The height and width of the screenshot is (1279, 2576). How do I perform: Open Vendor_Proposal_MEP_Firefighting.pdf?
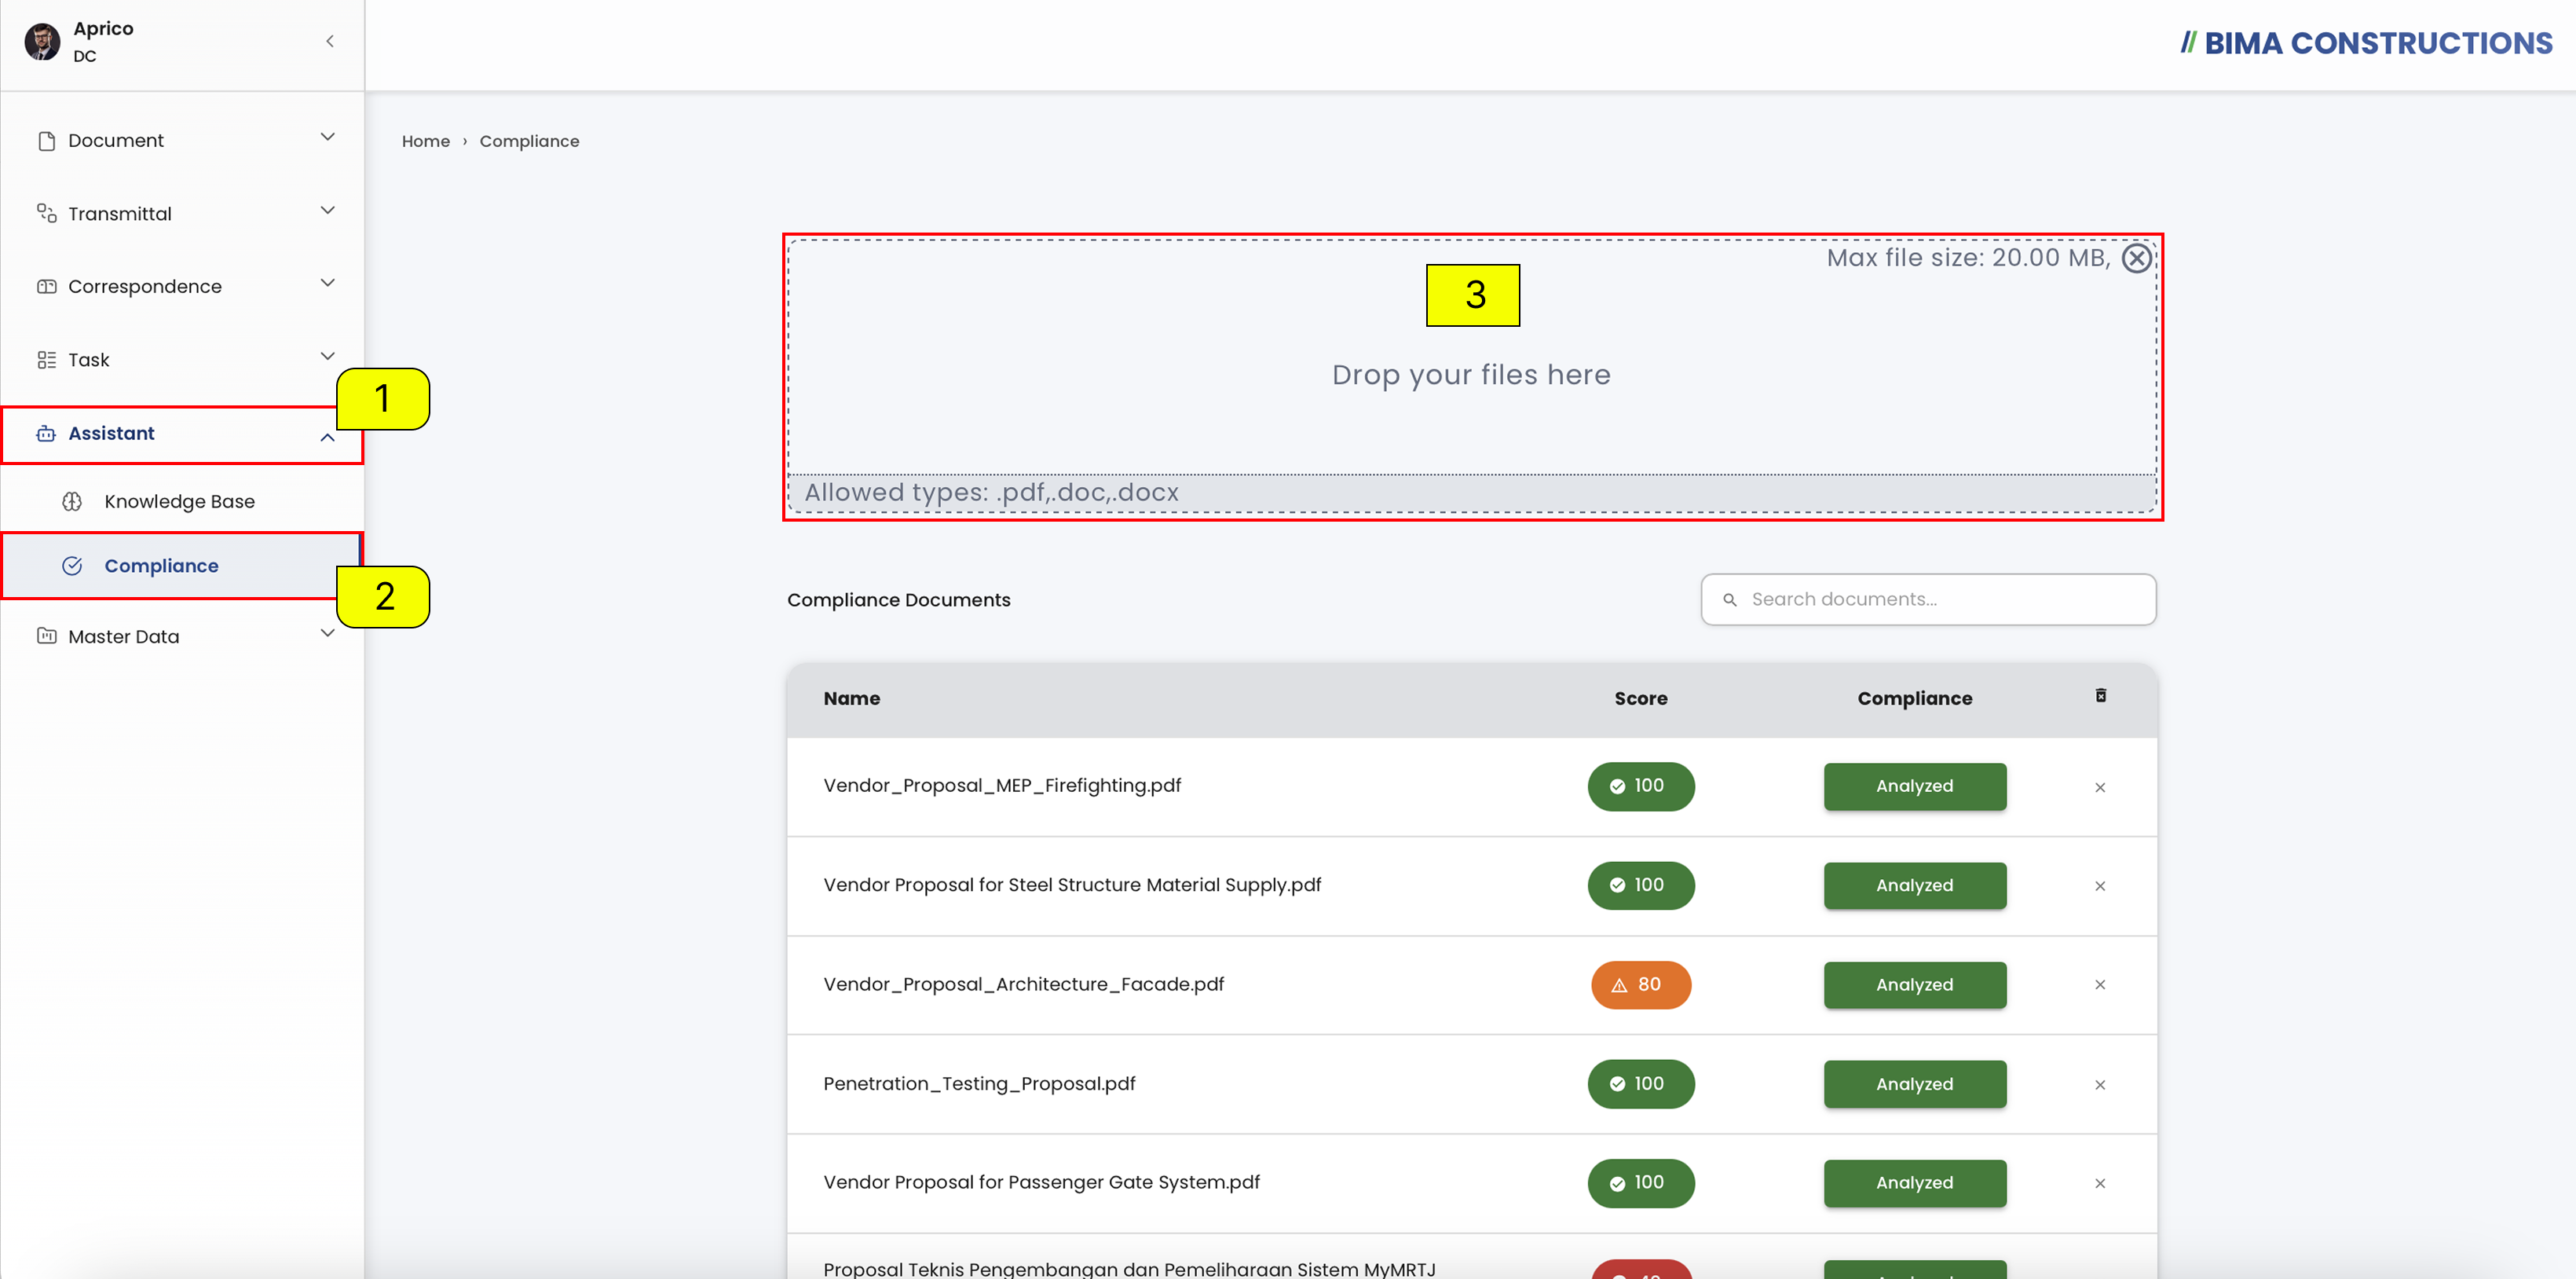1002,786
